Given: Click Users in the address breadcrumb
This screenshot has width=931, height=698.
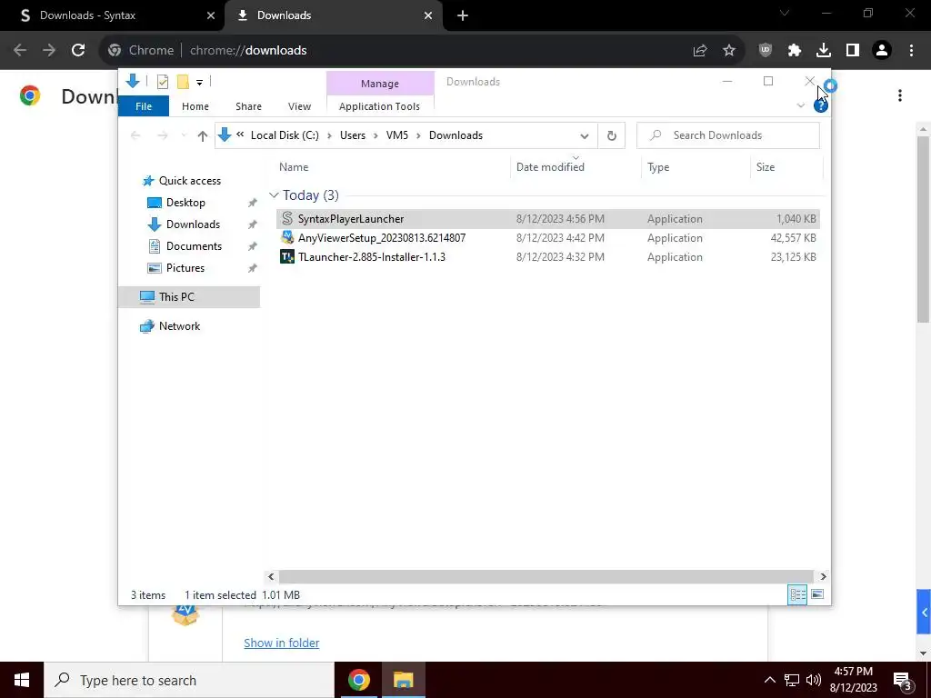Looking at the screenshot, I should (353, 135).
